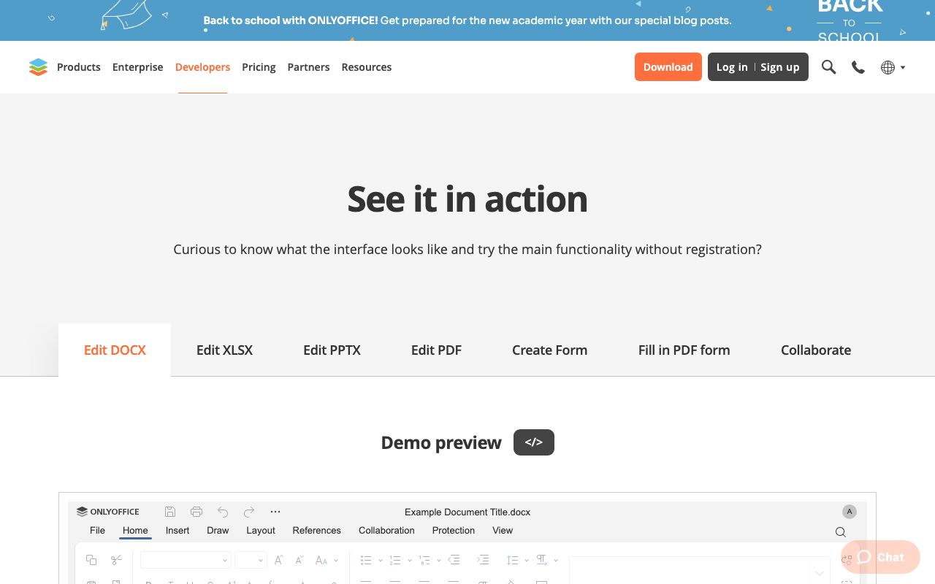This screenshot has width=935, height=584.
Task: Expand the language selector arrow
Action: pos(903,67)
